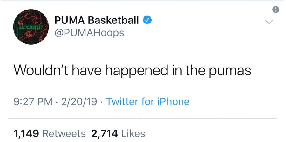The width and height of the screenshot is (286, 142).
Task: Expand the tweet options chevron menu
Action: coord(269,22)
